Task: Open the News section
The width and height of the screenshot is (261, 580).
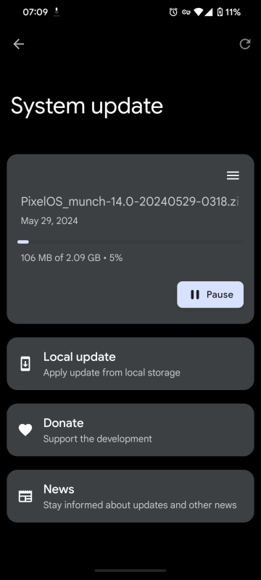Action: (130, 496)
